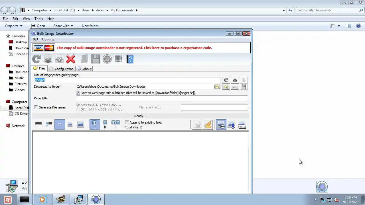Switch to the Configuration tab

pos(61,69)
